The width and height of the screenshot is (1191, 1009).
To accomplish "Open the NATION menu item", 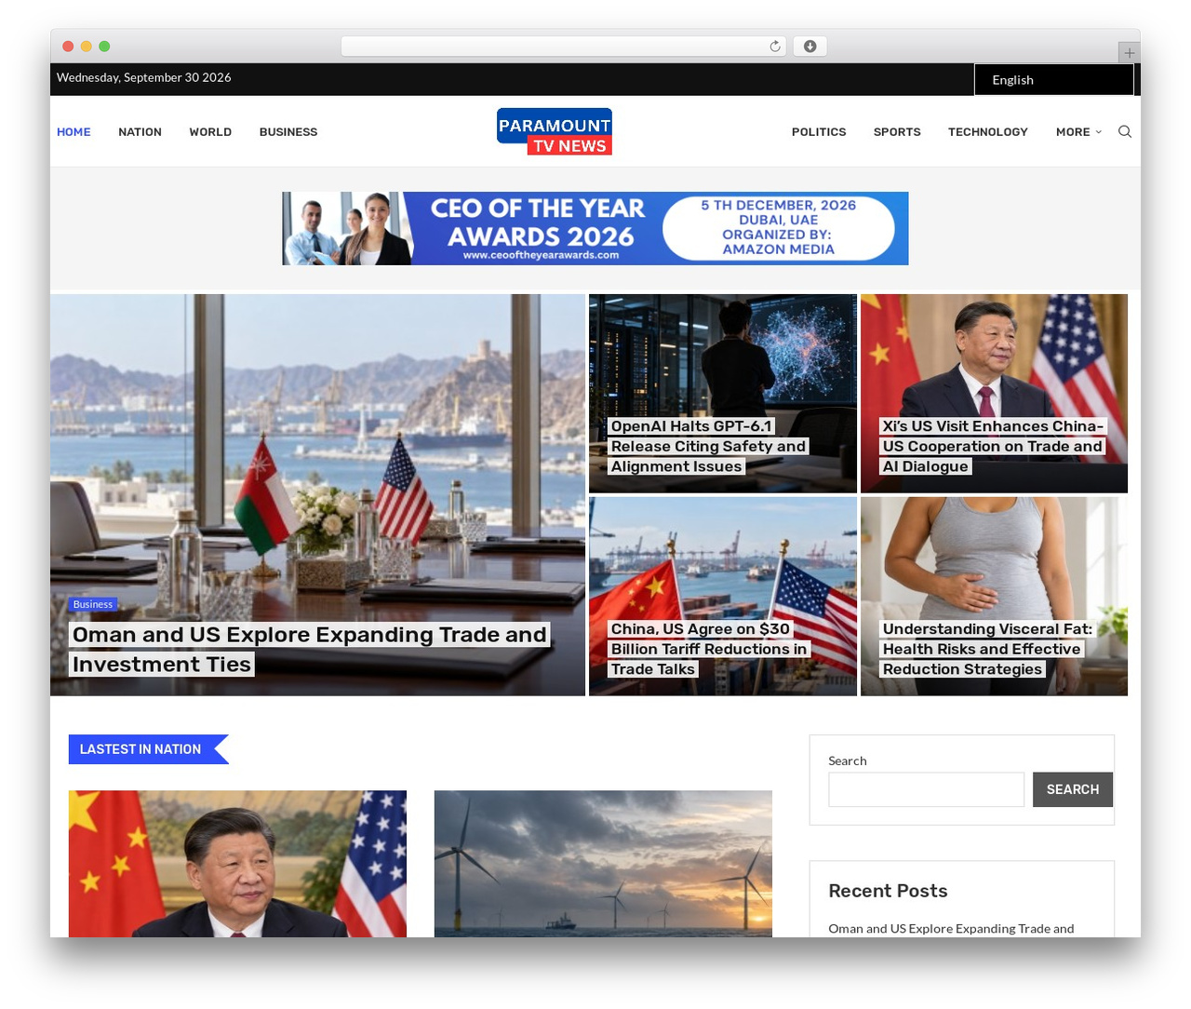I will [140, 132].
